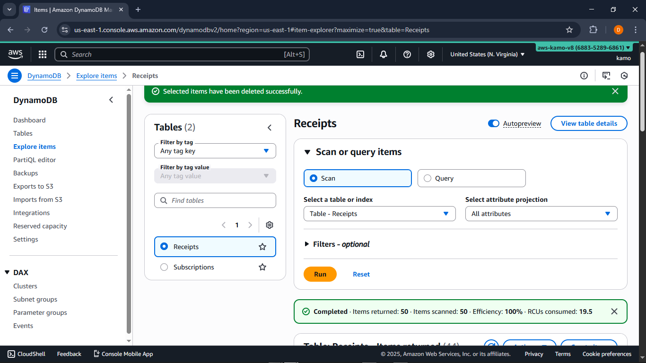Select the Subscriptions table radio button
The height and width of the screenshot is (363, 646).
tap(164, 267)
